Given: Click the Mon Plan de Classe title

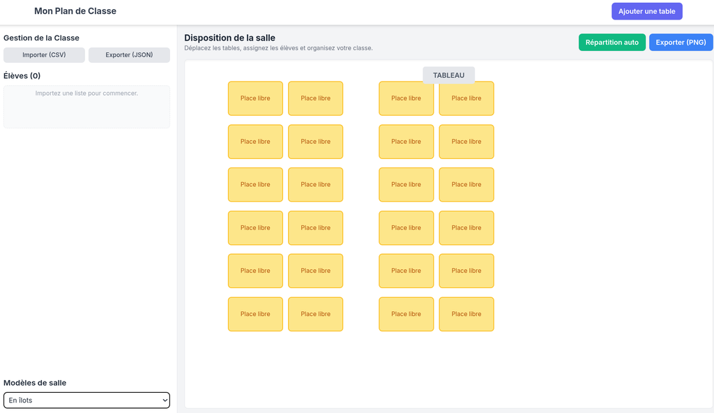Looking at the screenshot, I should pyautogui.click(x=75, y=11).
